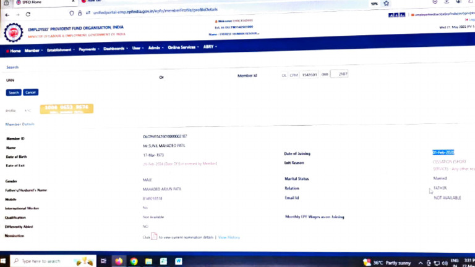Expand the Payments menu
This screenshot has width=475, height=267.
[x=89, y=49]
